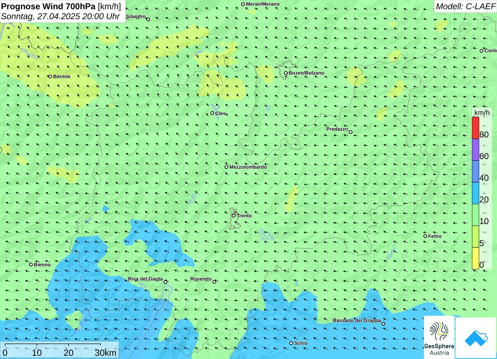Image resolution: width=497 pixels, height=359 pixels.
Task: Click the legend value '80'
Action: point(484,135)
